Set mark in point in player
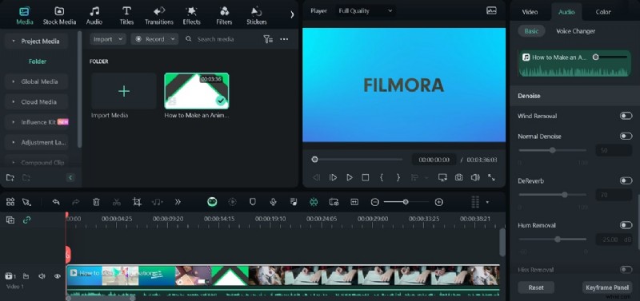The height and width of the screenshot is (301, 640). pos(382,177)
